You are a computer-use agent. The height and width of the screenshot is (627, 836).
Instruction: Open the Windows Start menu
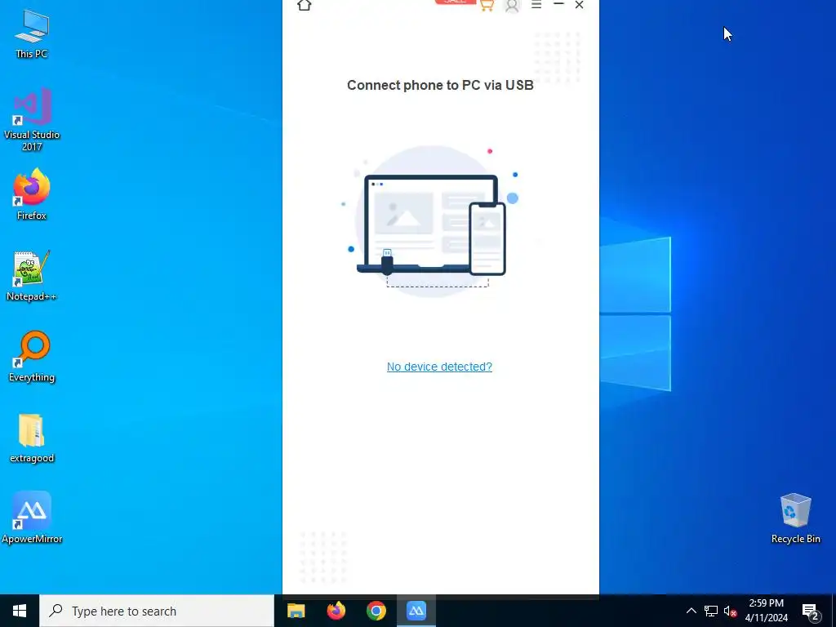point(20,611)
